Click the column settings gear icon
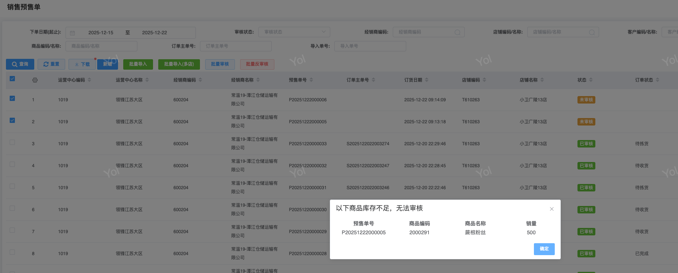This screenshot has height=273, width=678. 35,80
